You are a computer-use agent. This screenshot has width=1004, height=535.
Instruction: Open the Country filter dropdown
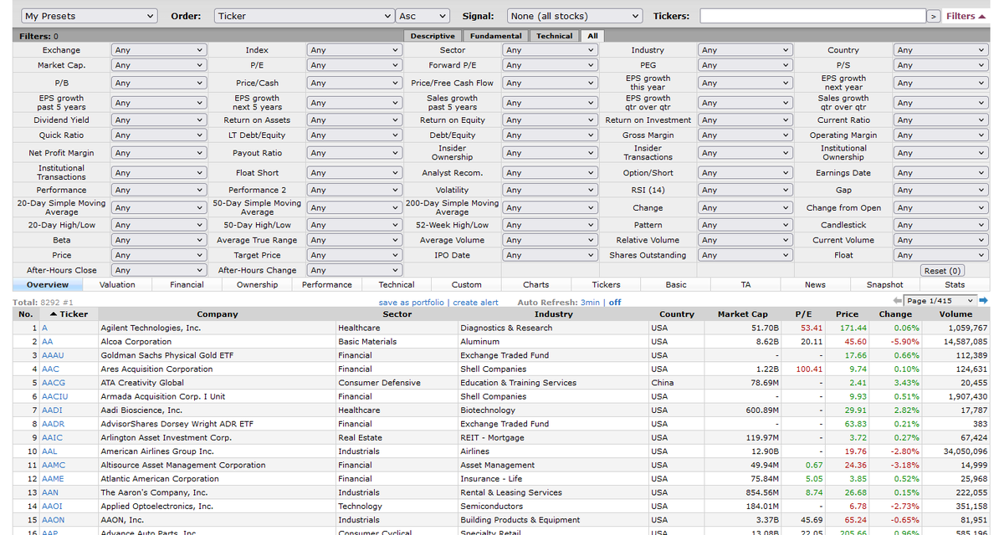tap(940, 50)
